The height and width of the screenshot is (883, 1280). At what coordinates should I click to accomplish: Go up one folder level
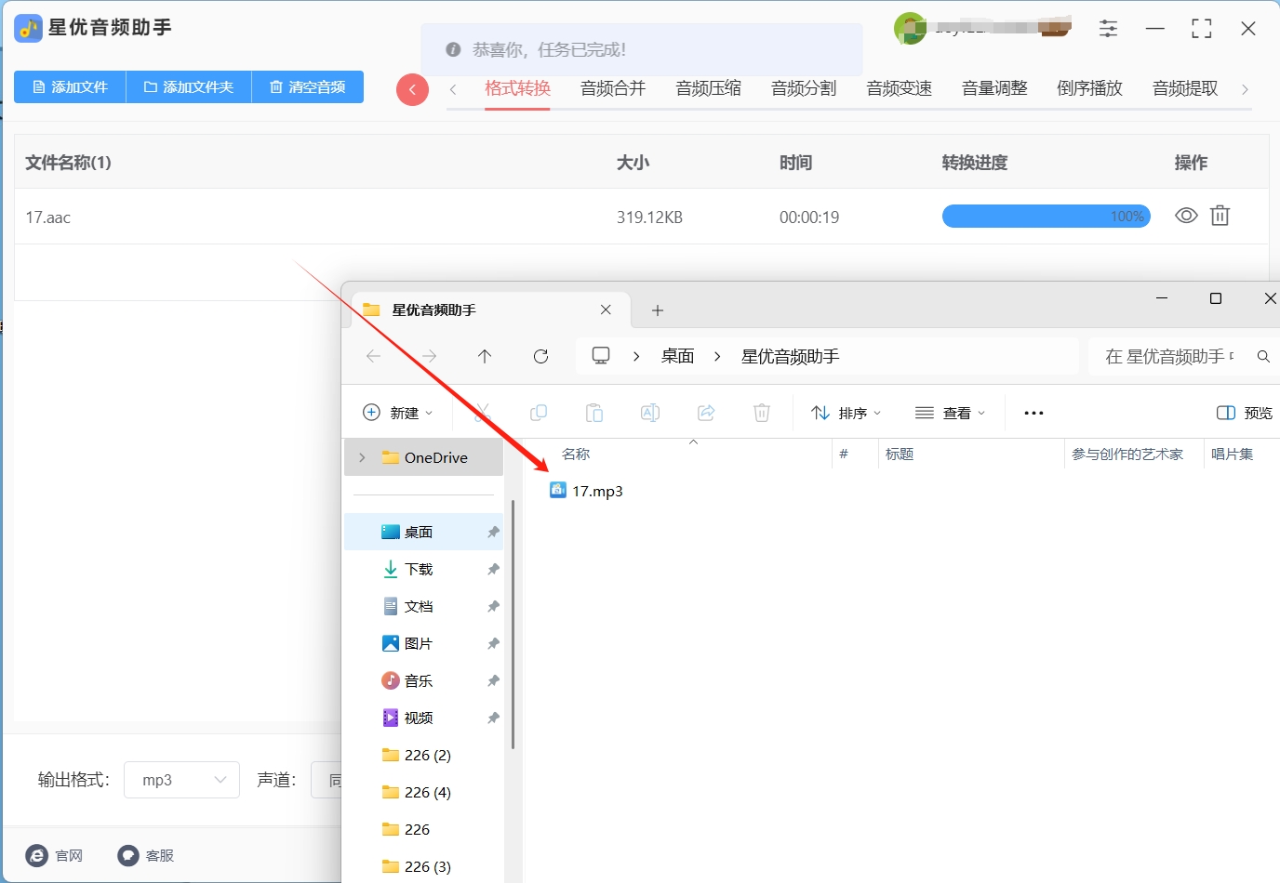[485, 356]
